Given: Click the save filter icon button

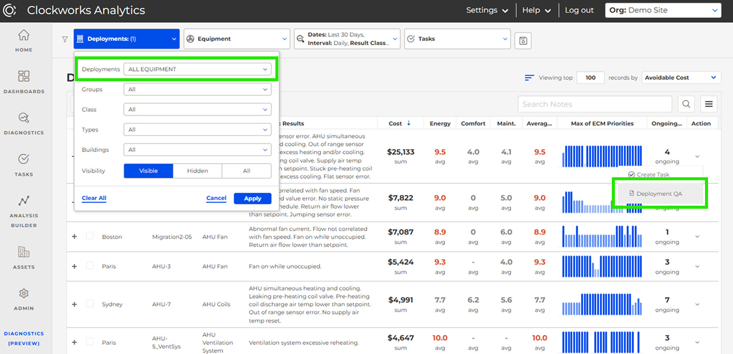Looking at the screenshot, I should point(523,41).
